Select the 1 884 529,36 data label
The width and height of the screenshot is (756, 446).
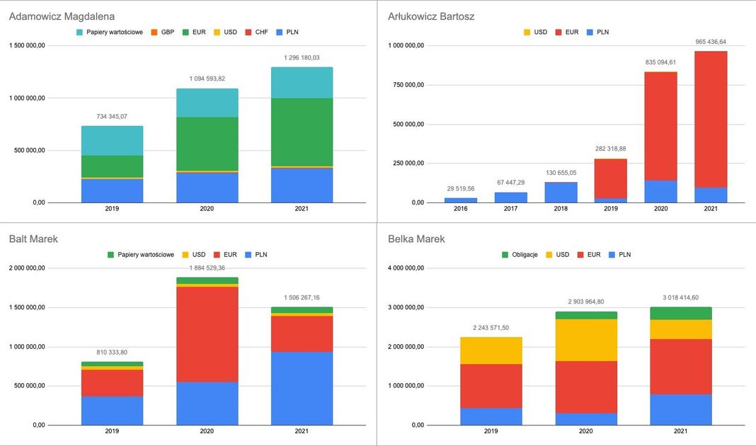[207, 268]
